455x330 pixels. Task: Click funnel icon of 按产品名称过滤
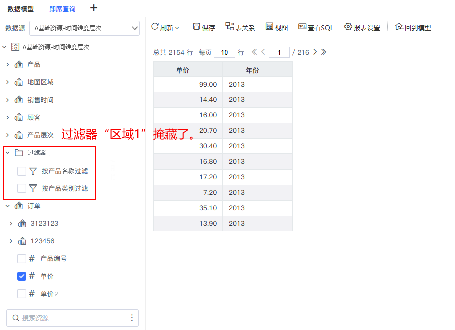click(x=33, y=171)
